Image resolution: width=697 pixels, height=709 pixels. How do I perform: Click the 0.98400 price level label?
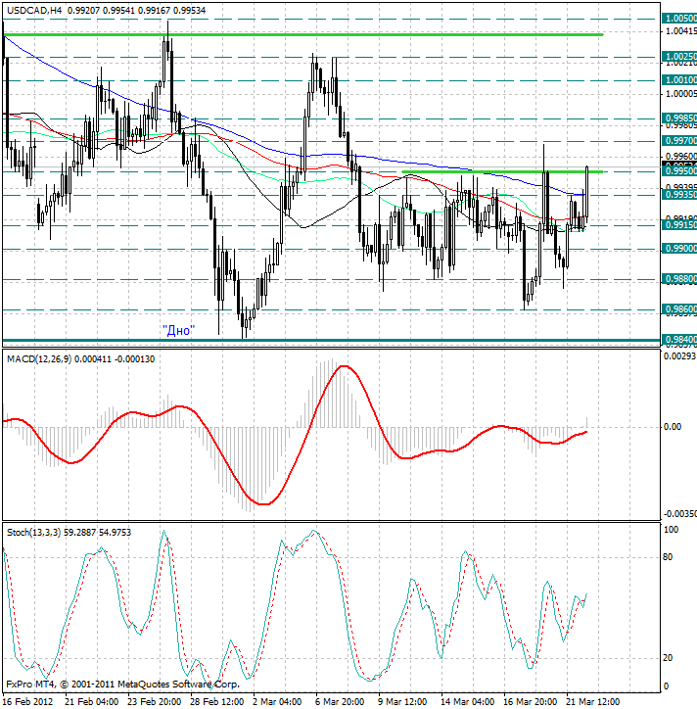[679, 339]
